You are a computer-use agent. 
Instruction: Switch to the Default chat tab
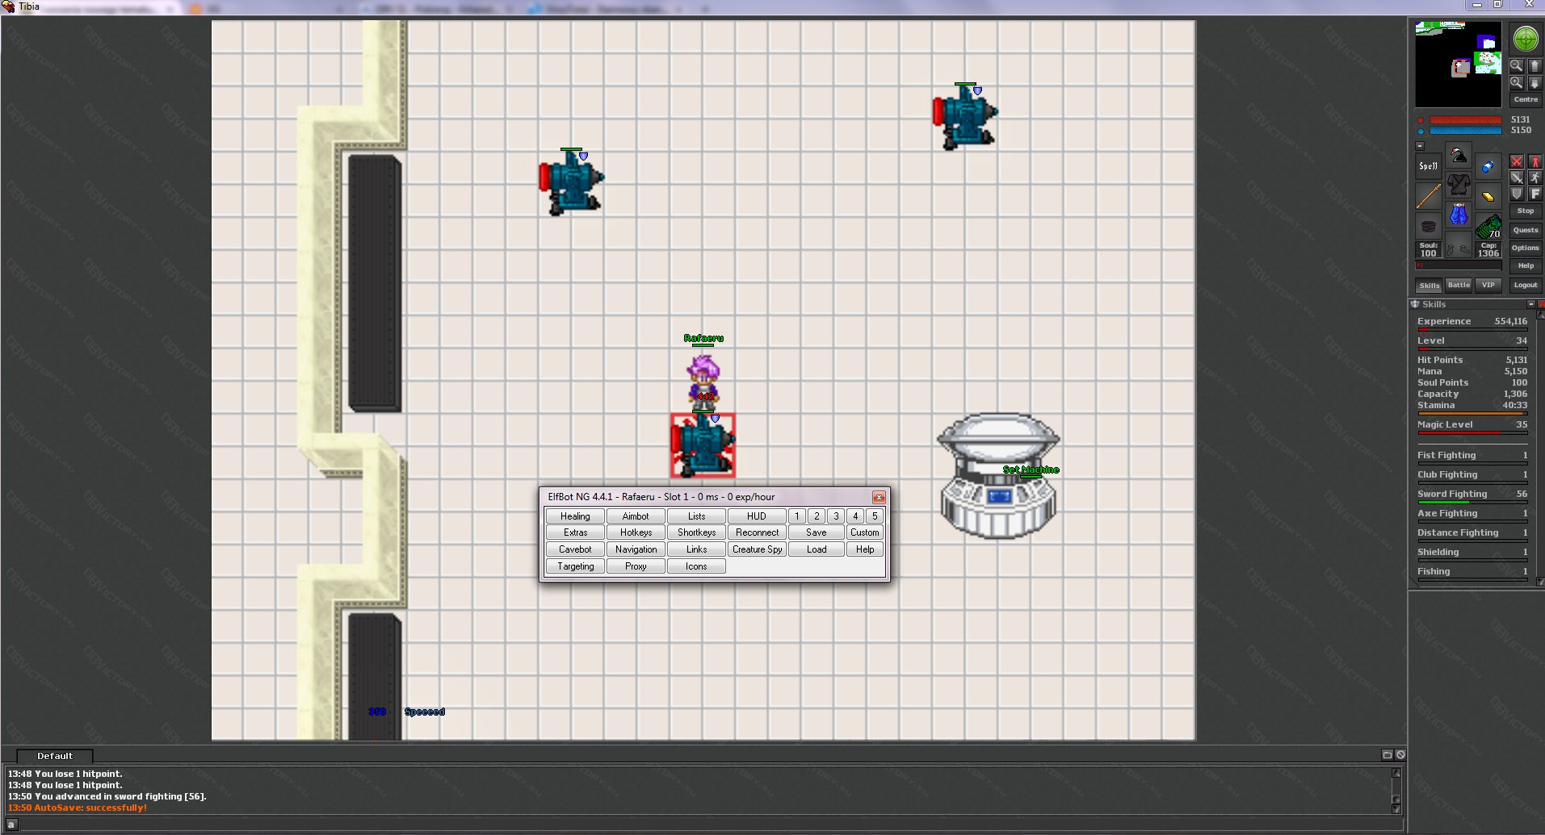tap(55, 756)
